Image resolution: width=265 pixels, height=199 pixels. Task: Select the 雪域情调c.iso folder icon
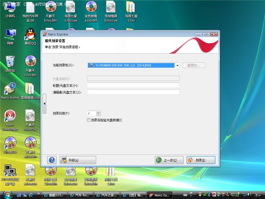point(30,91)
